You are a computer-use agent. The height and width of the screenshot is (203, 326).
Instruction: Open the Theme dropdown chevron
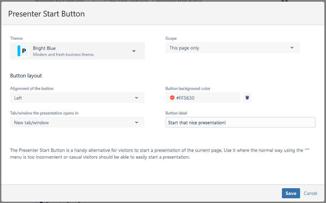click(x=134, y=50)
